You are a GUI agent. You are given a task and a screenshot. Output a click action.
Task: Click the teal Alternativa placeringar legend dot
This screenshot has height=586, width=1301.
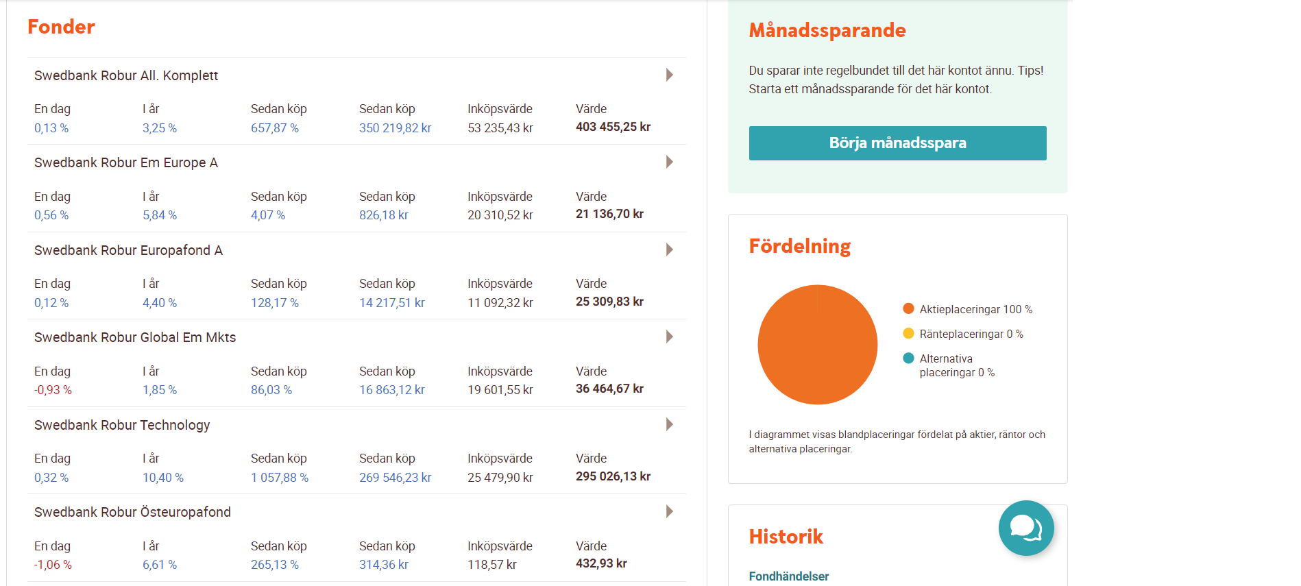point(908,358)
